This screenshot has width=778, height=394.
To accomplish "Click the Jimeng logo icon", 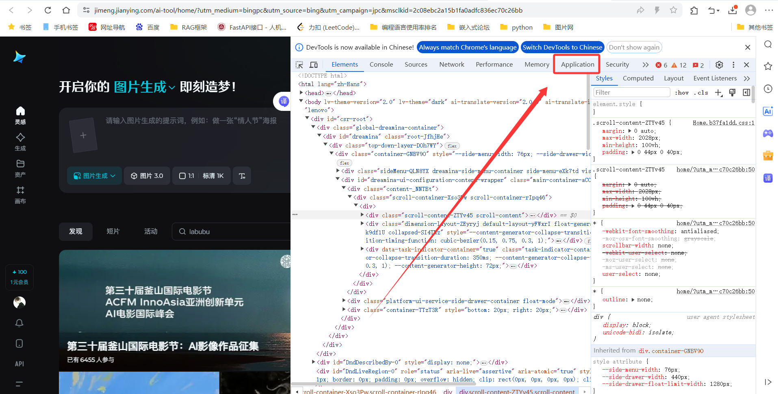I will click(x=19, y=57).
